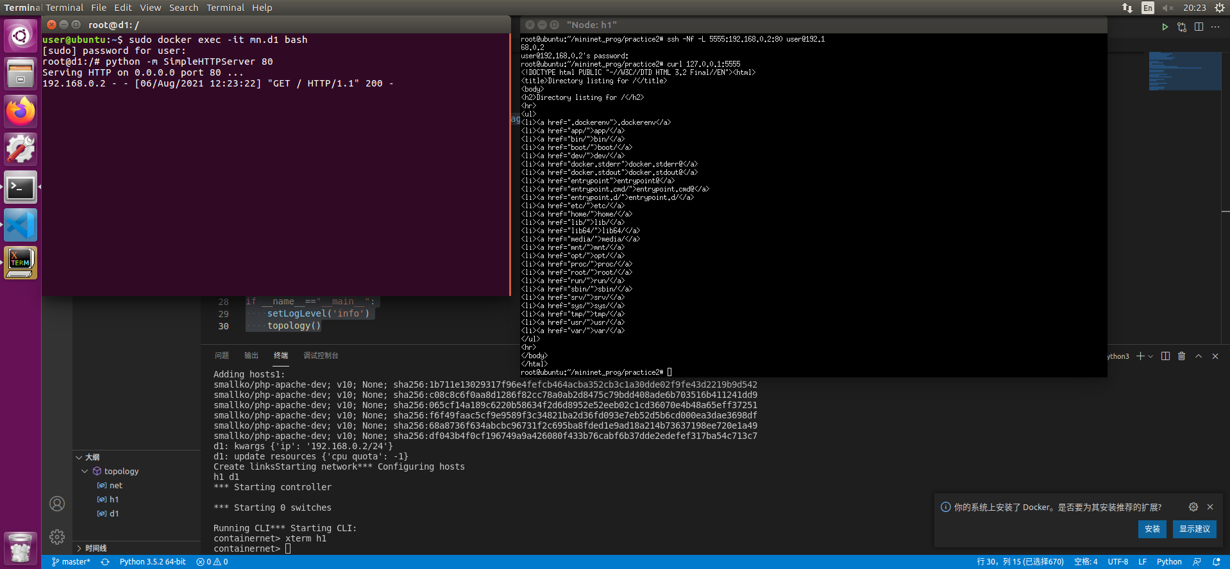Open changes via the source compare icon
Image resolution: width=1230 pixels, height=569 pixels.
[1182, 27]
